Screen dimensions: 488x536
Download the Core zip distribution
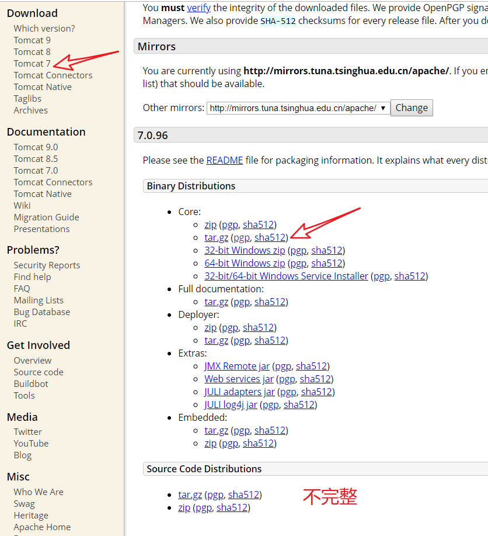coord(210,225)
